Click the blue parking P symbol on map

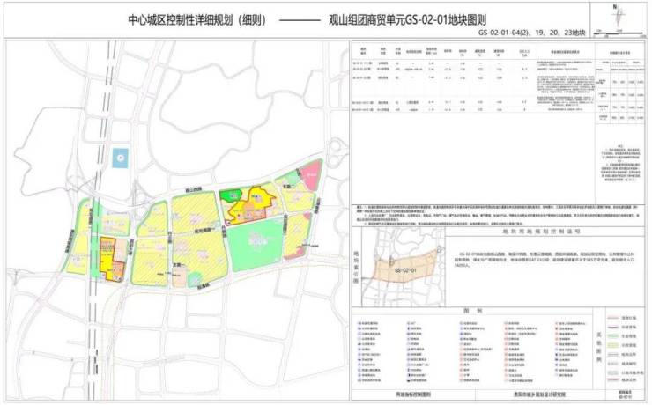click(120, 158)
